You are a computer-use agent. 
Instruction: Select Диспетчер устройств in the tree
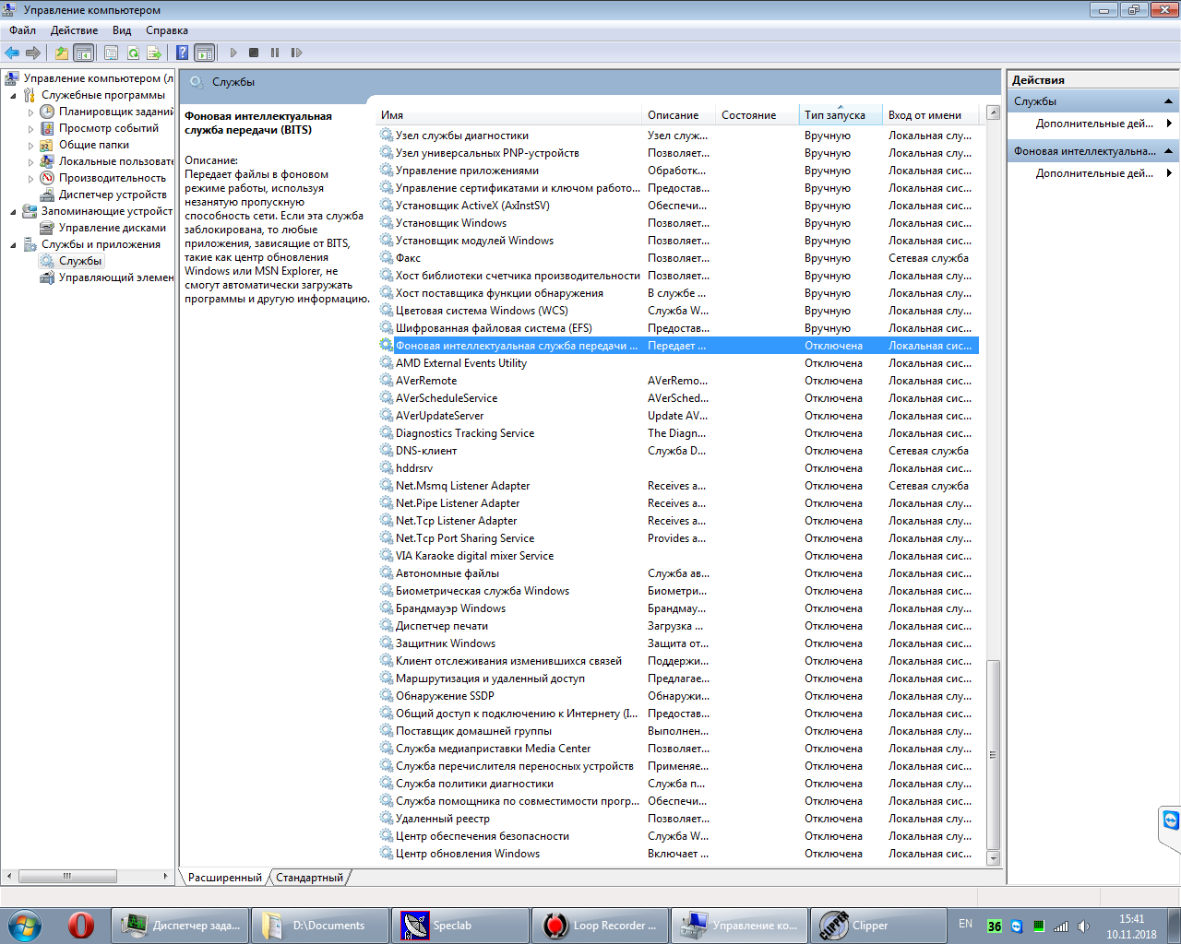coord(103,195)
